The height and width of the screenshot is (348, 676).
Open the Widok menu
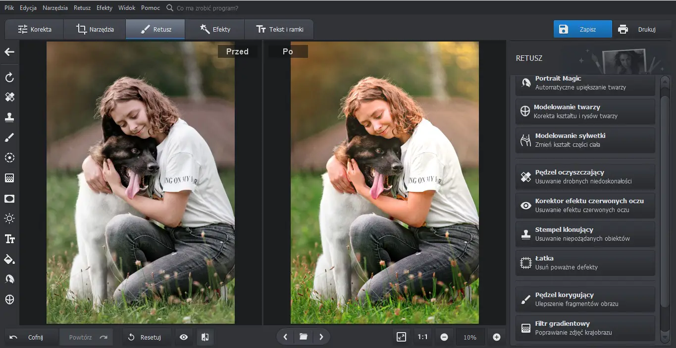click(126, 7)
